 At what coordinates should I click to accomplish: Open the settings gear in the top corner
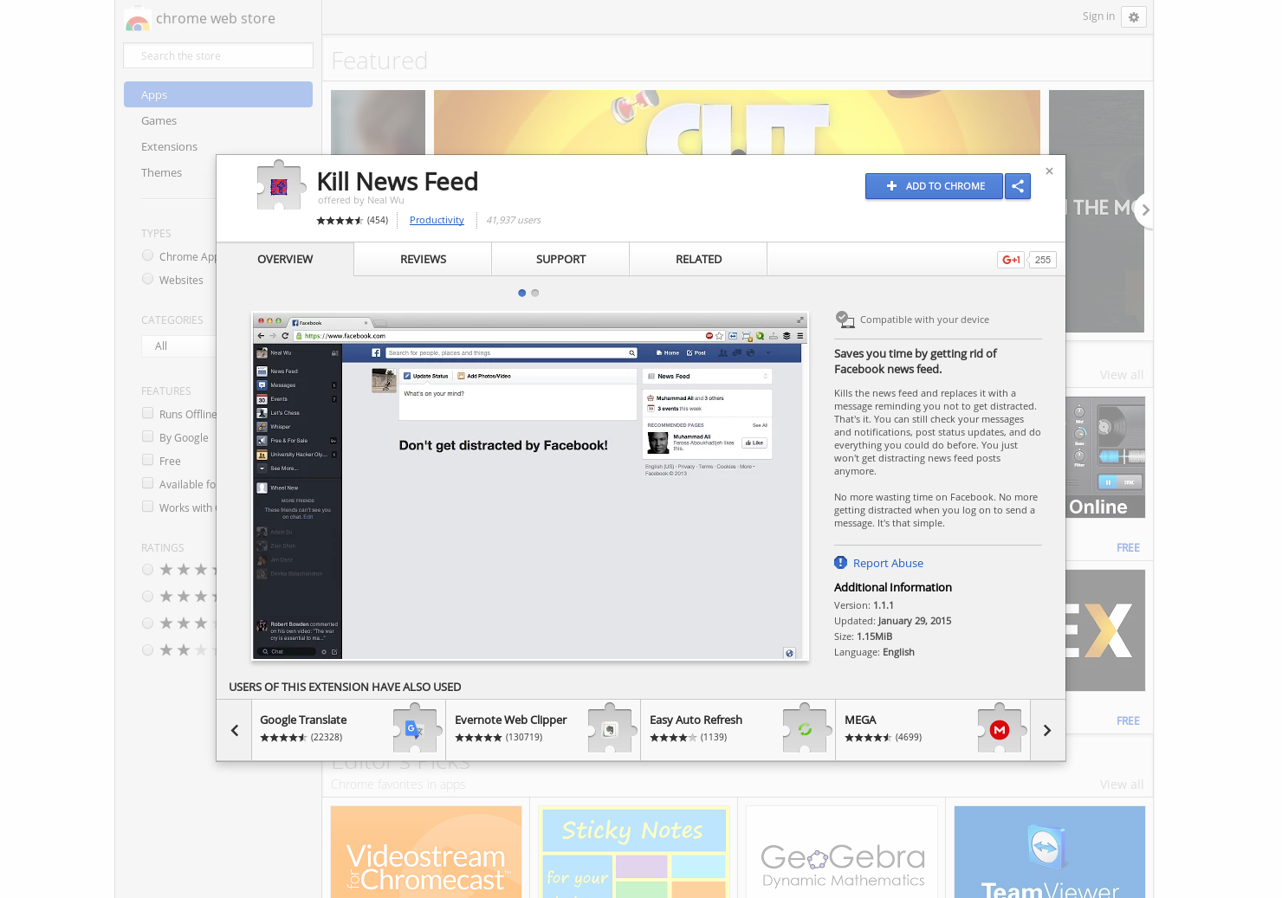tap(1133, 16)
